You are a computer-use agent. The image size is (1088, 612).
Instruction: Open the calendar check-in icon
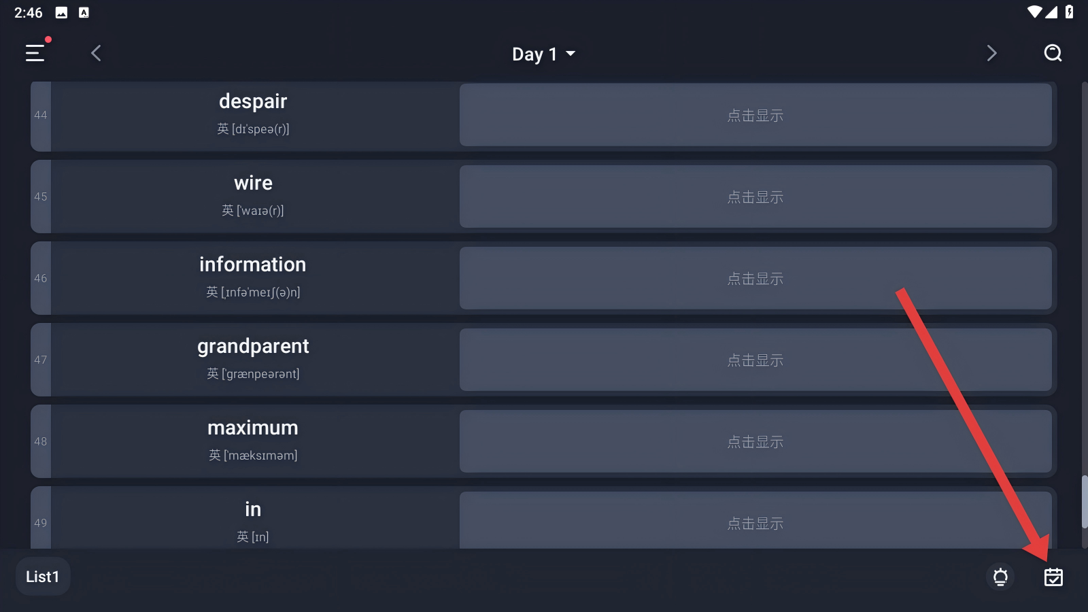click(1053, 577)
